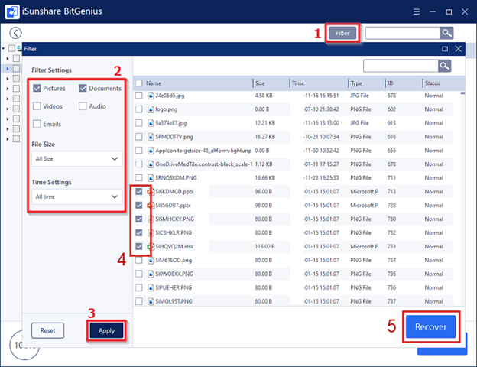This screenshot has width=477, height=367.
Task: Click the back arrow icon
Action: [15, 33]
